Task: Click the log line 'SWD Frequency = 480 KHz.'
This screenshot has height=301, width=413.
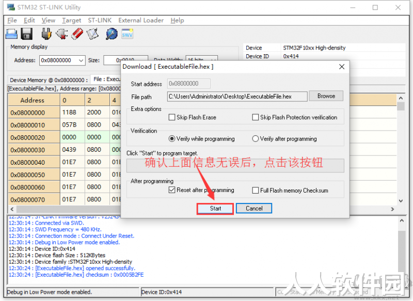Action: point(55,229)
